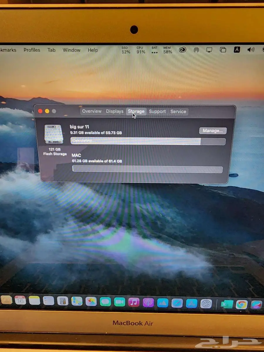The width and height of the screenshot is (264, 352).
Task: Click '9.31 GB available of 59.73 GB' text
Action: pyautogui.click(x=96, y=133)
